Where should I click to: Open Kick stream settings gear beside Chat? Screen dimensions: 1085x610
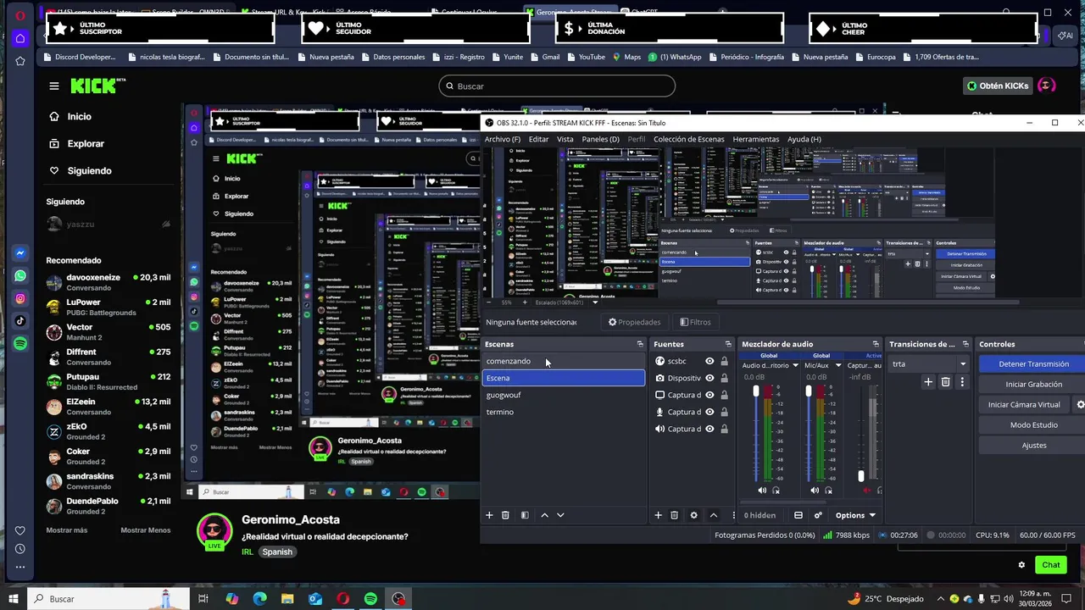(x=1021, y=565)
